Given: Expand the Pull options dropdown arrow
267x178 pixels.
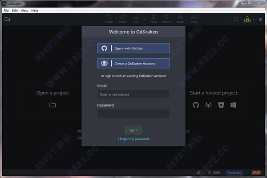Looking at the screenshot, I should coord(144,19).
